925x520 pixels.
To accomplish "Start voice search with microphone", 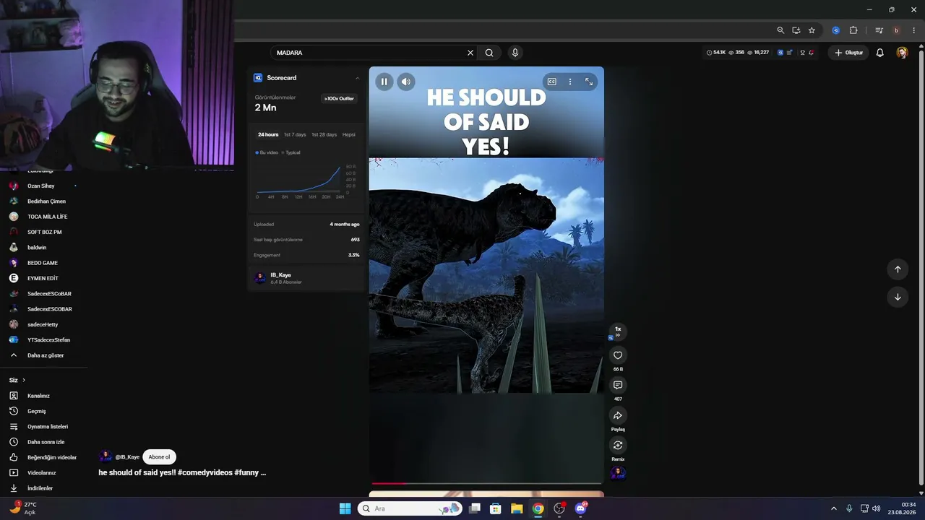I will [x=515, y=53].
